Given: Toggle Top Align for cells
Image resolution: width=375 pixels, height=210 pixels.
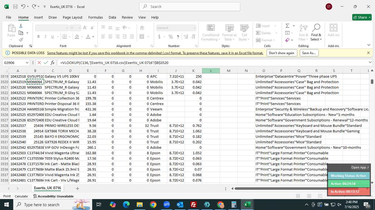Looking at the screenshot, I should [103, 28].
